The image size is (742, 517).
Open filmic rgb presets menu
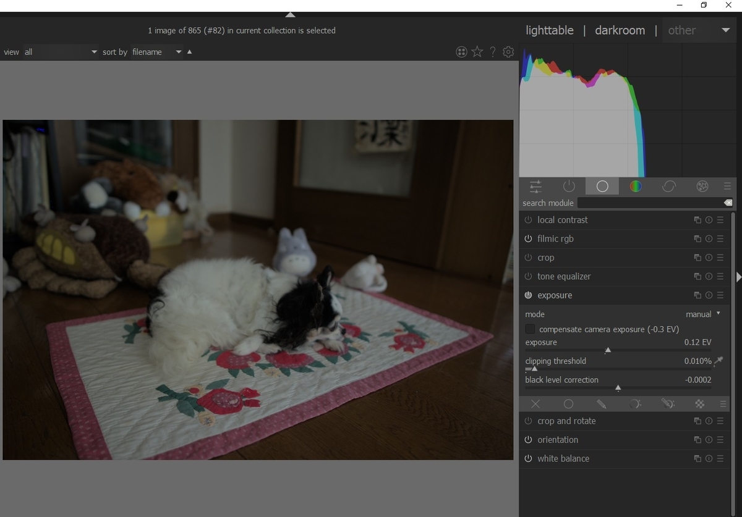click(x=720, y=238)
